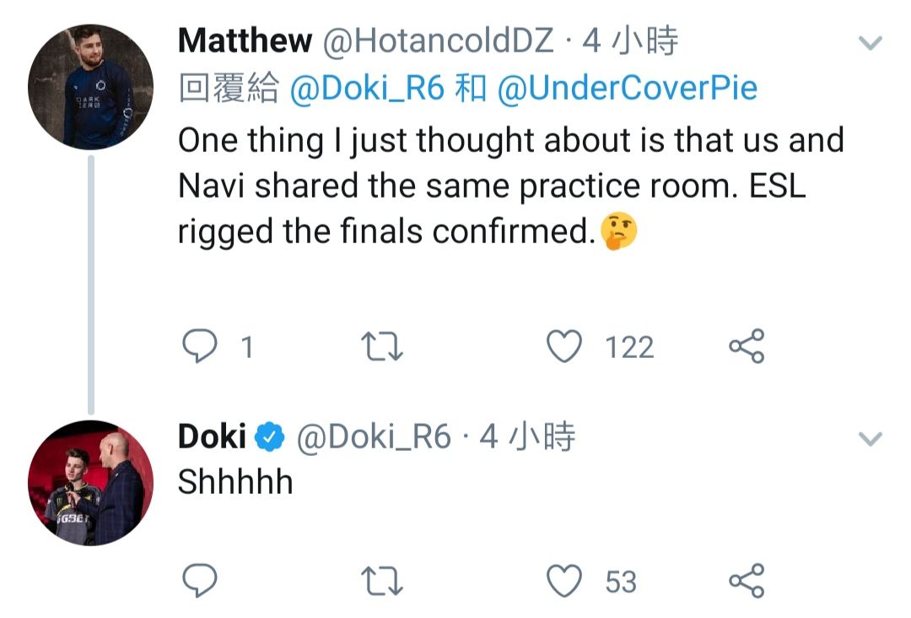Open dropdown menu on Doki's tweet
Viewport: 911px width, 618px height.
[870, 439]
